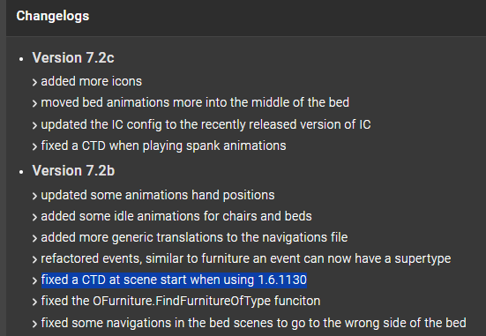
Task: Click the chevron next to 'added some idle animations'
Action: 34,217
